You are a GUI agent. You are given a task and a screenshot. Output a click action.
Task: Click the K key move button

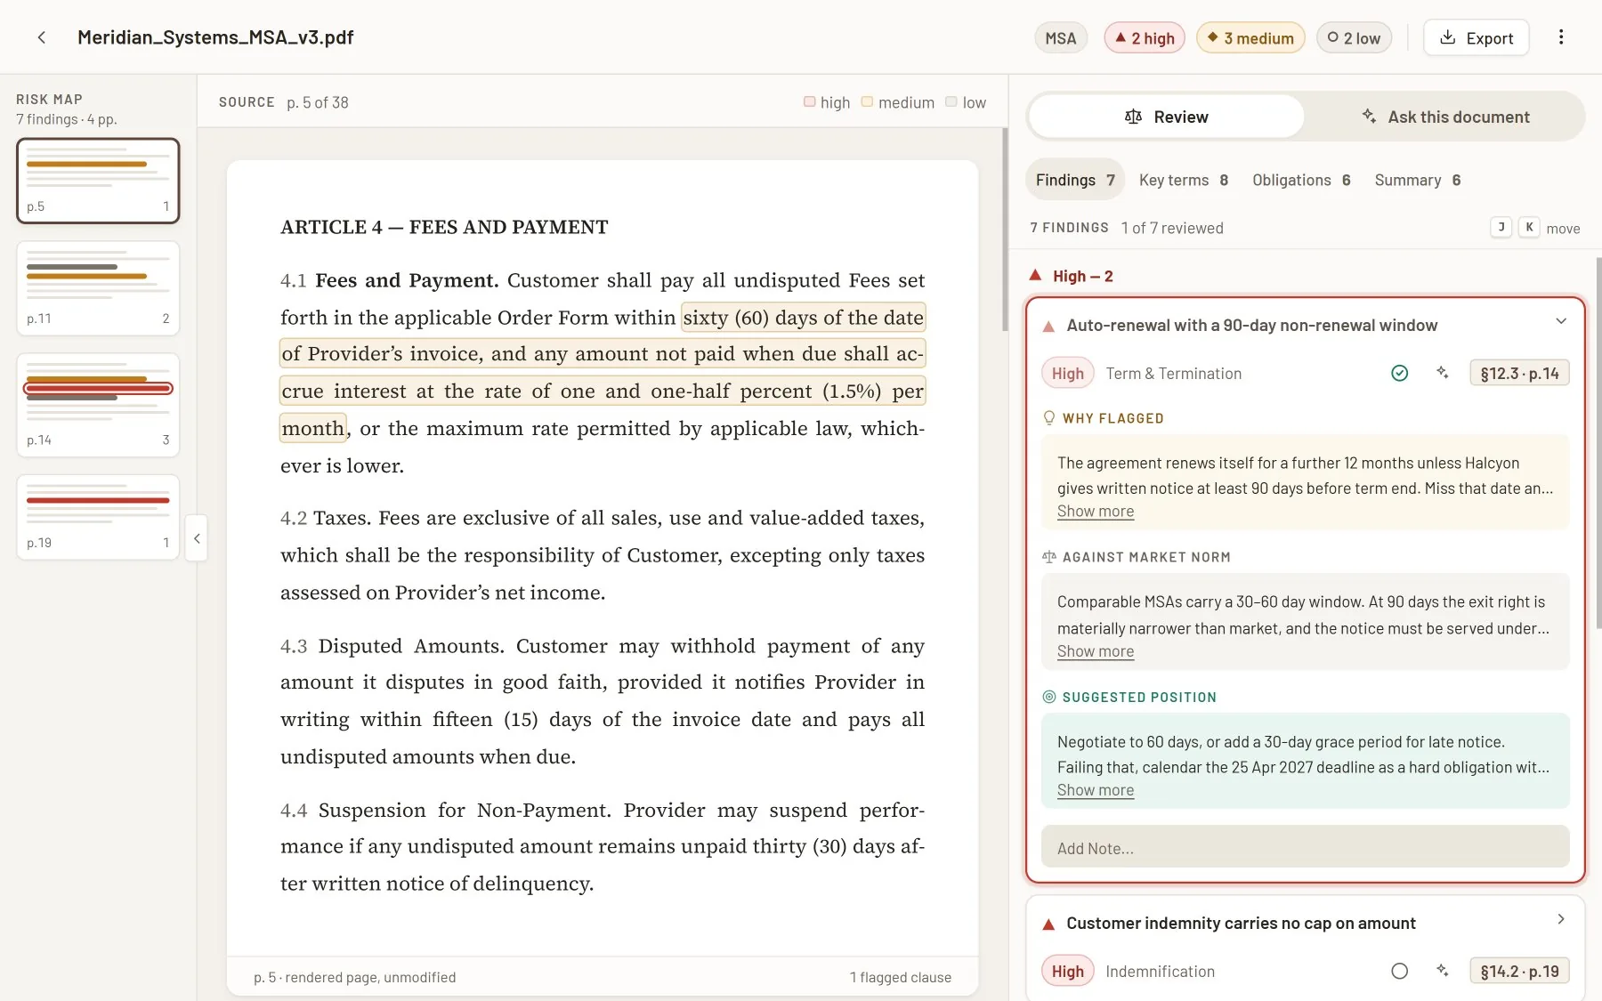[x=1529, y=227]
